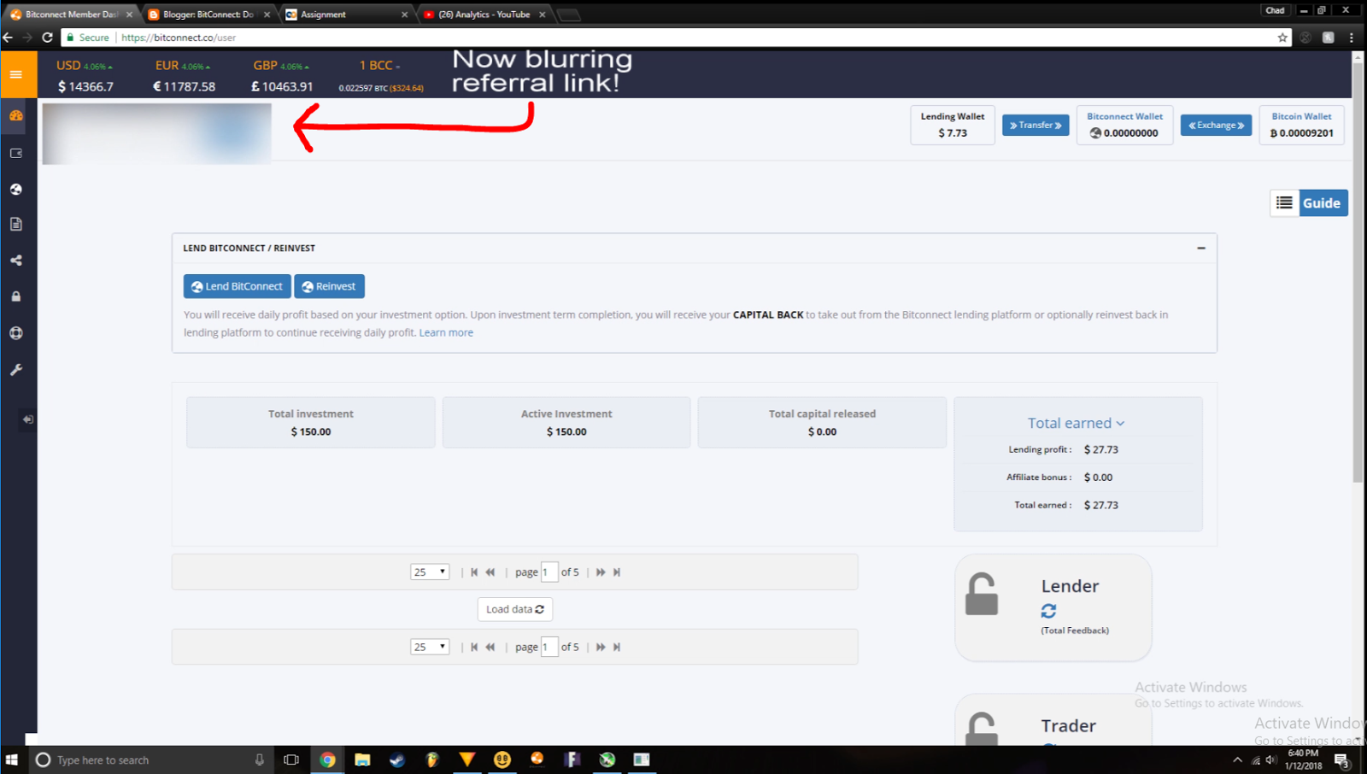Viewport: 1367px width, 774px height.
Task: Click the logout icon in sidebar
Action: coord(28,419)
